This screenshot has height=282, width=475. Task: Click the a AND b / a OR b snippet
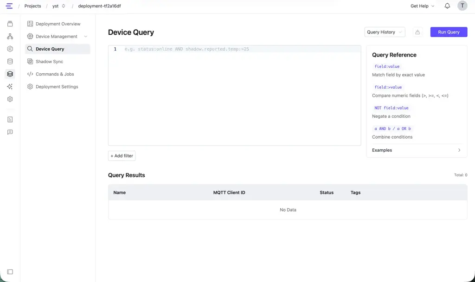click(392, 128)
